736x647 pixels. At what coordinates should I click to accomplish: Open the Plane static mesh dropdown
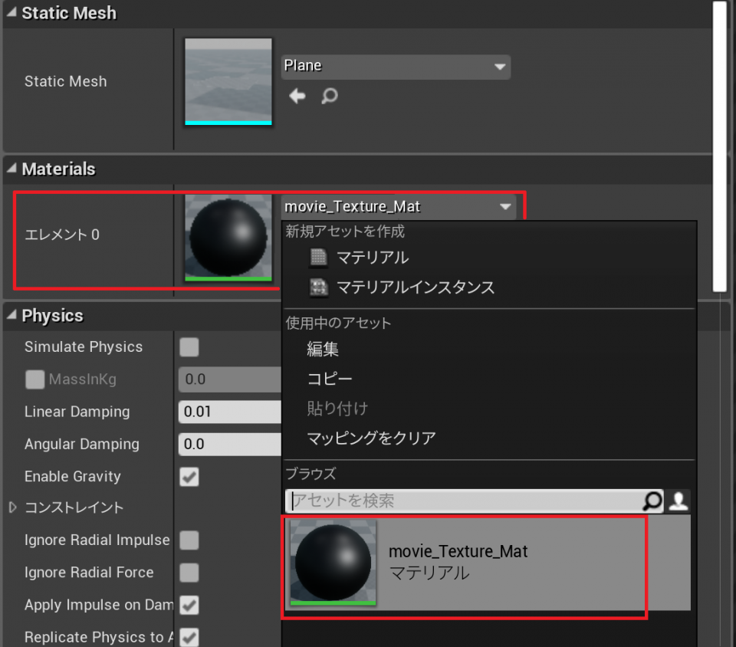click(396, 67)
